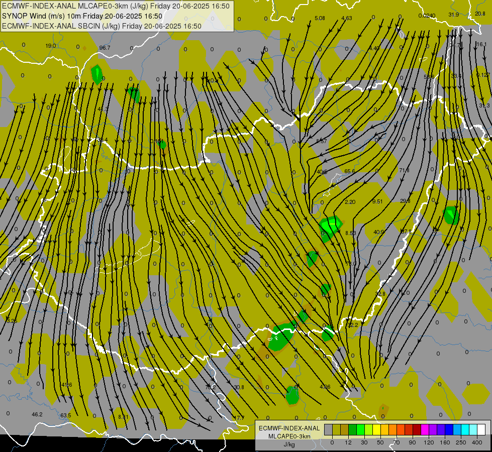This screenshot has height=452, width=492.
Task: Select the 17.7 map value
Action: 239,418
